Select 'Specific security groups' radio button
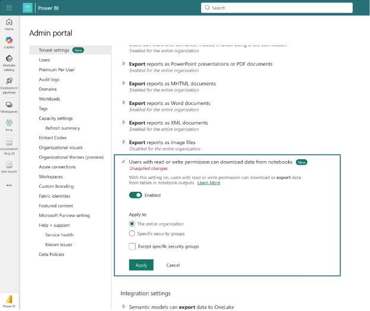Image resolution: width=370 pixels, height=311 pixels. [132, 233]
